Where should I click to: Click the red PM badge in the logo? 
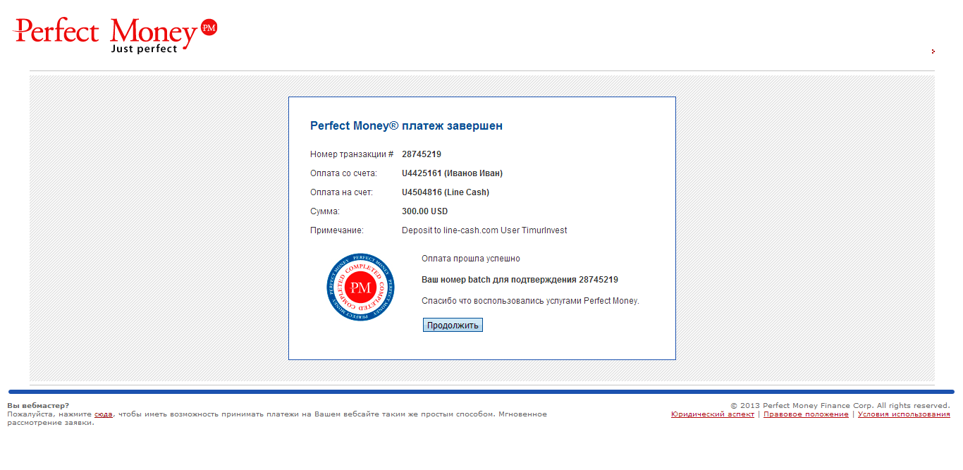point(209,27)
